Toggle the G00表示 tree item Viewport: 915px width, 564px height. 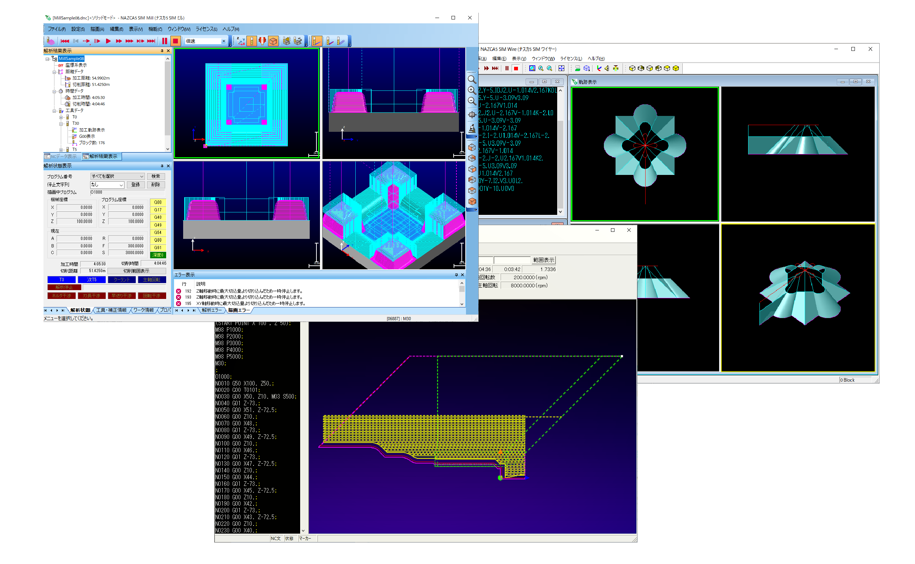[x=84, y=136]
